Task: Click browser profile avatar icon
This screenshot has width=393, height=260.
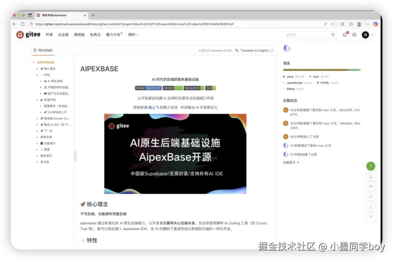Action: (x=359, y=24)
